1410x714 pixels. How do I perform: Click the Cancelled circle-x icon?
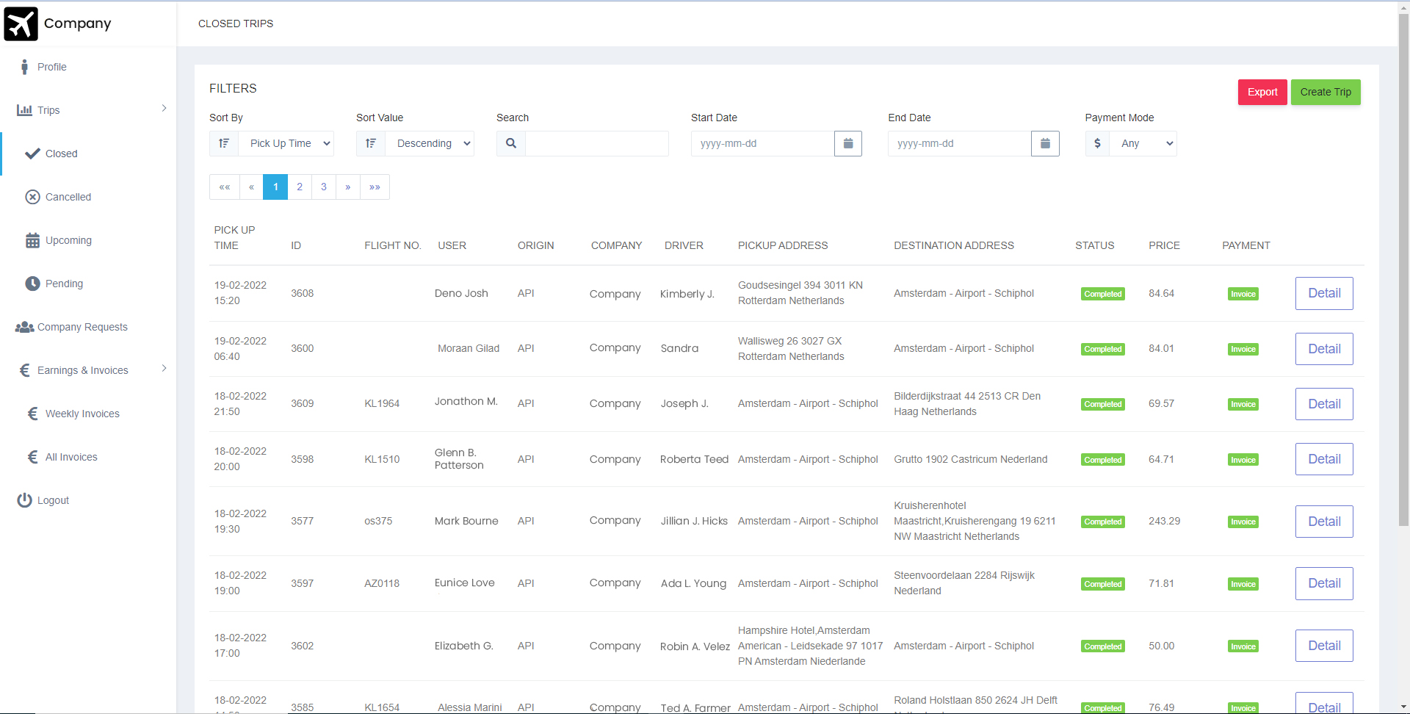[32, 197]
